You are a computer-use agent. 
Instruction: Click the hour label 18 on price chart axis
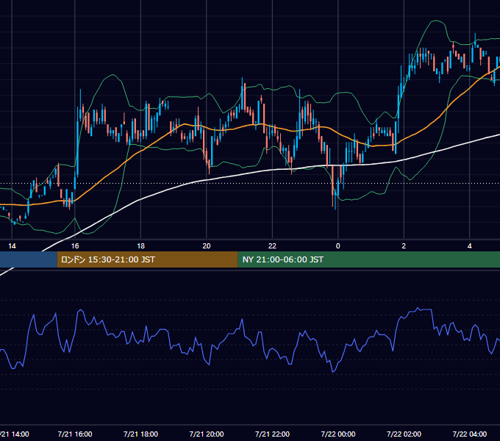coord(140,246)
